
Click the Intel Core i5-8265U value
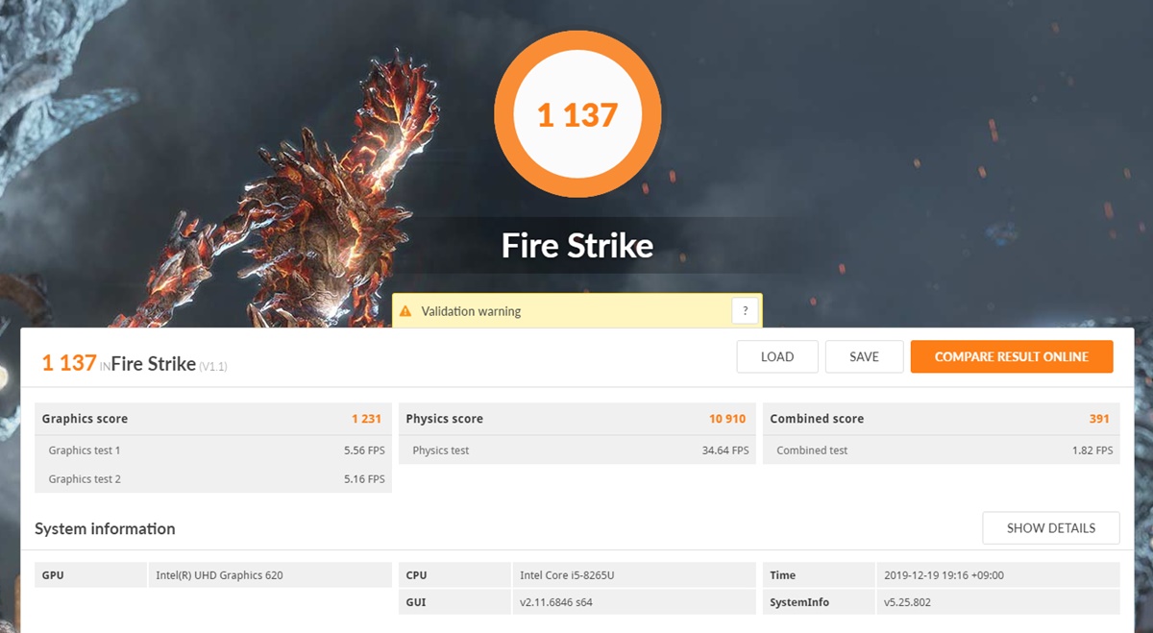click(x=567, y=575)
